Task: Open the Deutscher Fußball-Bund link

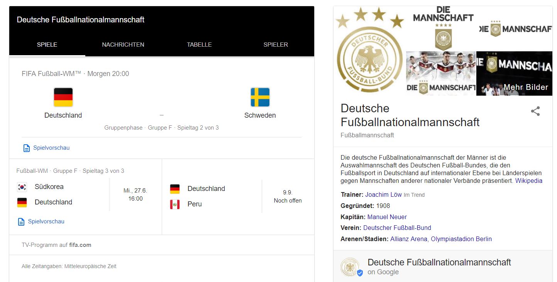Action: (397, 228)
